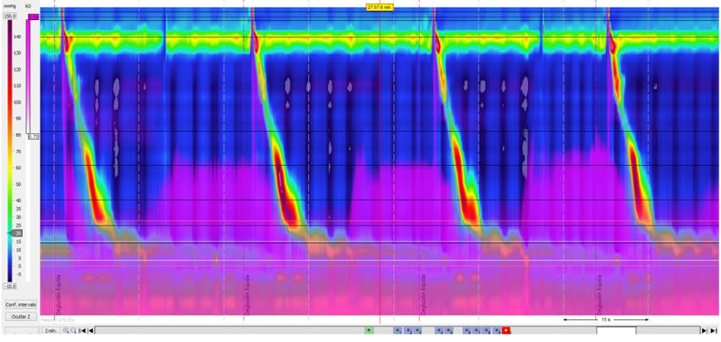Step back one frame in timeline
Screen dimensions: 721x342
(x=91, y=331)
